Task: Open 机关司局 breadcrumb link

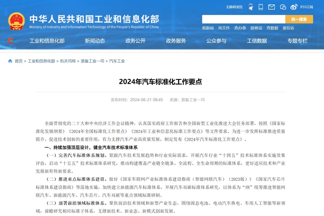Action: pyautogui.click(x=68, y=61)
